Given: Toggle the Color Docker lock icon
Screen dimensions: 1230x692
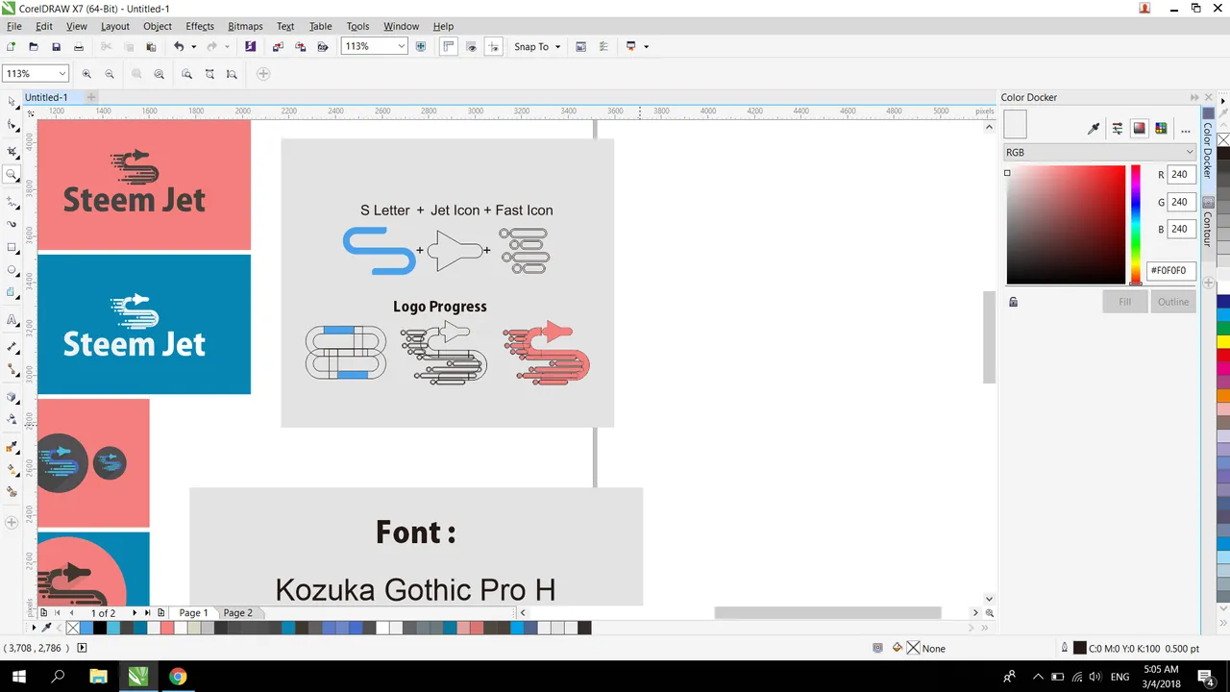Looking at the screenshot, I should 1013,302.
